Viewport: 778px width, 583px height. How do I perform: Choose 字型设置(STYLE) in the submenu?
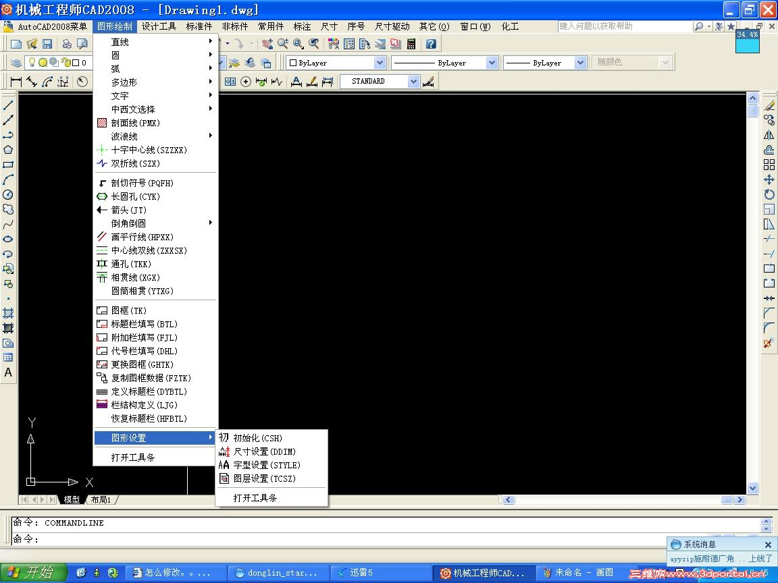coord(272,465)
